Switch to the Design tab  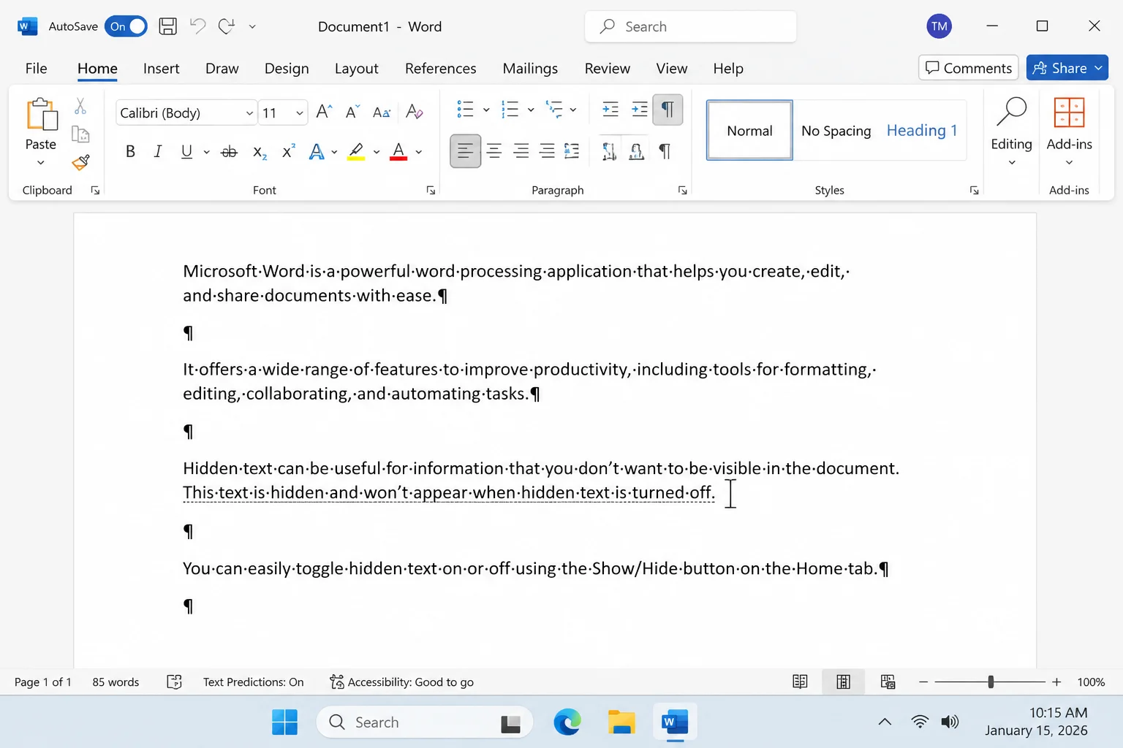coord(287,68)
